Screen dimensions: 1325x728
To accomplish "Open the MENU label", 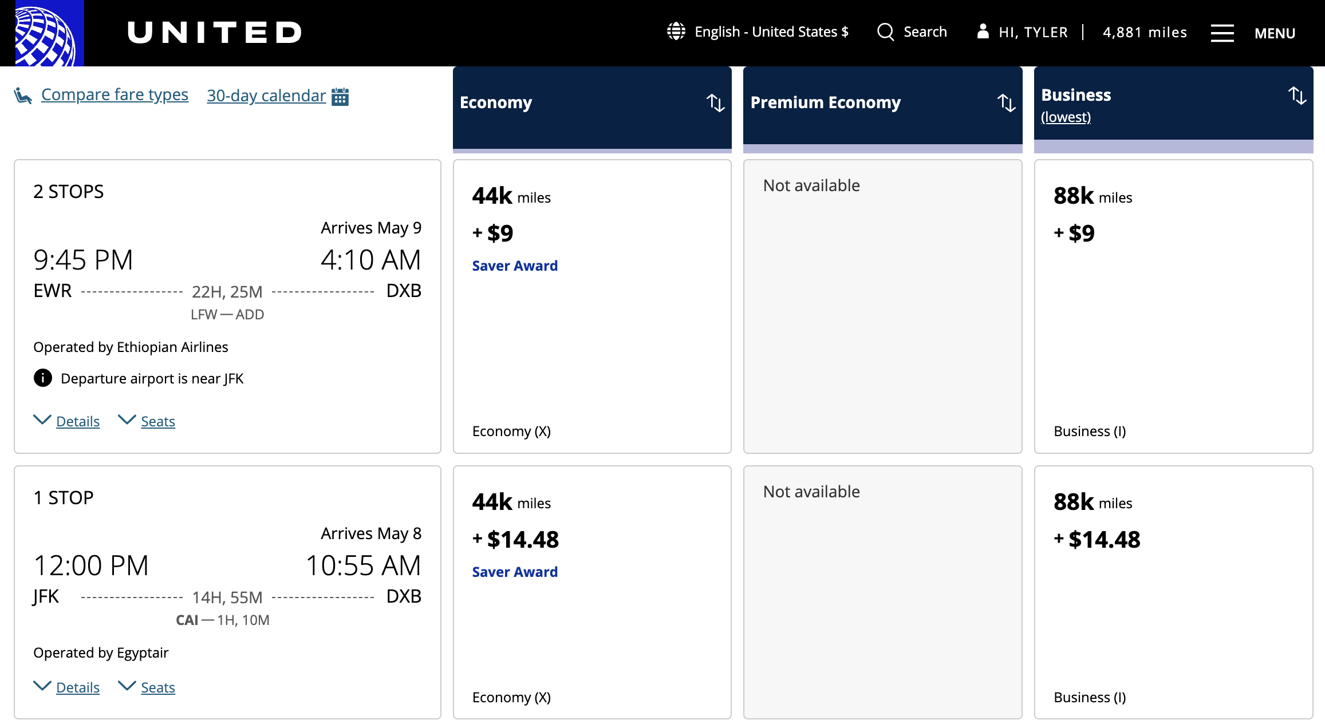I will click(1275, 33).
